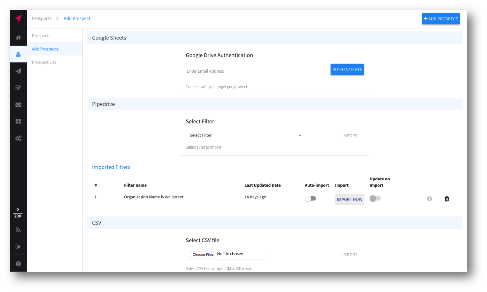
Task: Open Prospects submenu item
Action: [41, 36]
